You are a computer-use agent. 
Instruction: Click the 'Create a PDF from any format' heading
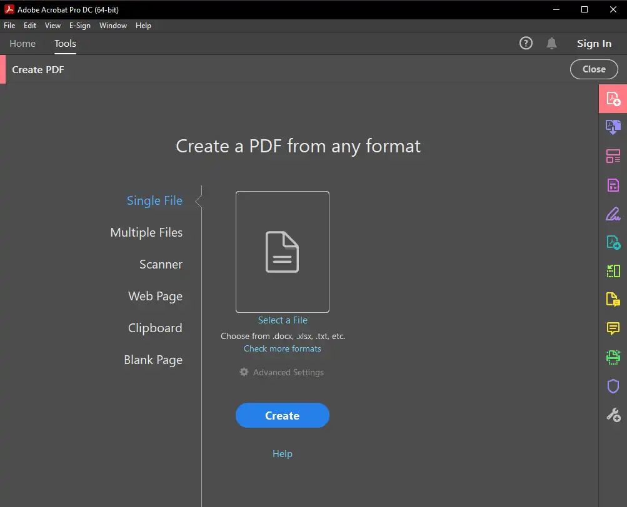tap(298, 146)
